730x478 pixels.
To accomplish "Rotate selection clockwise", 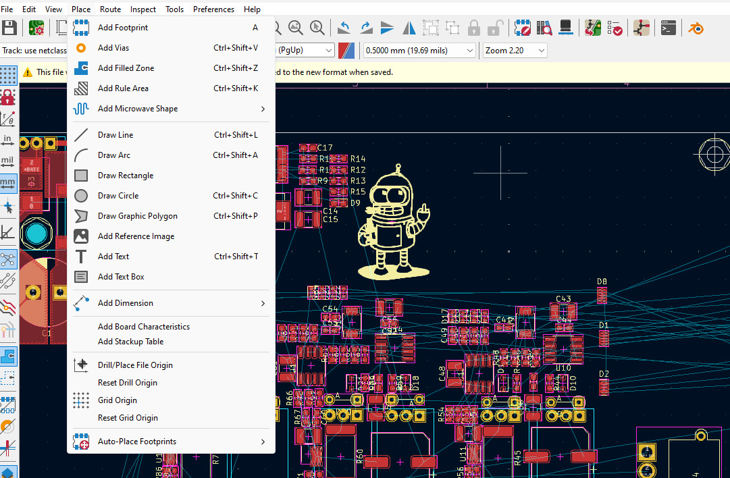I will pyautogui.click(x=366, y=28).
